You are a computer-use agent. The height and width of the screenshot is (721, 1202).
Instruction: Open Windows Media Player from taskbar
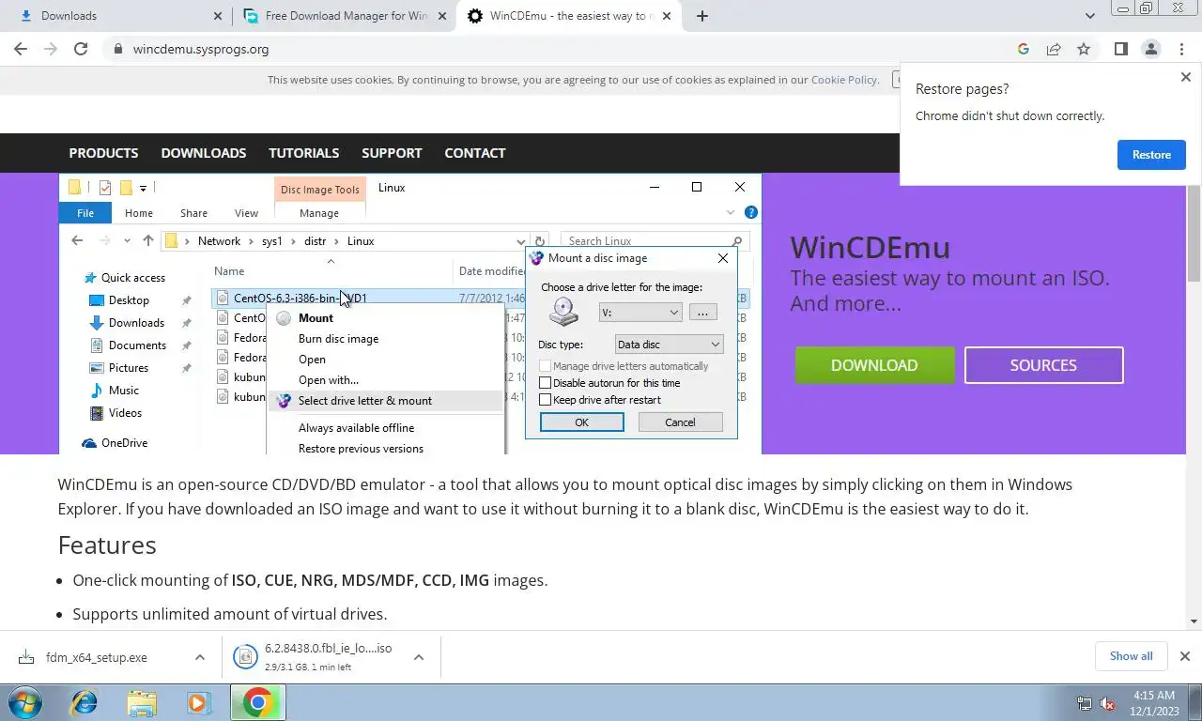(198, 703)
